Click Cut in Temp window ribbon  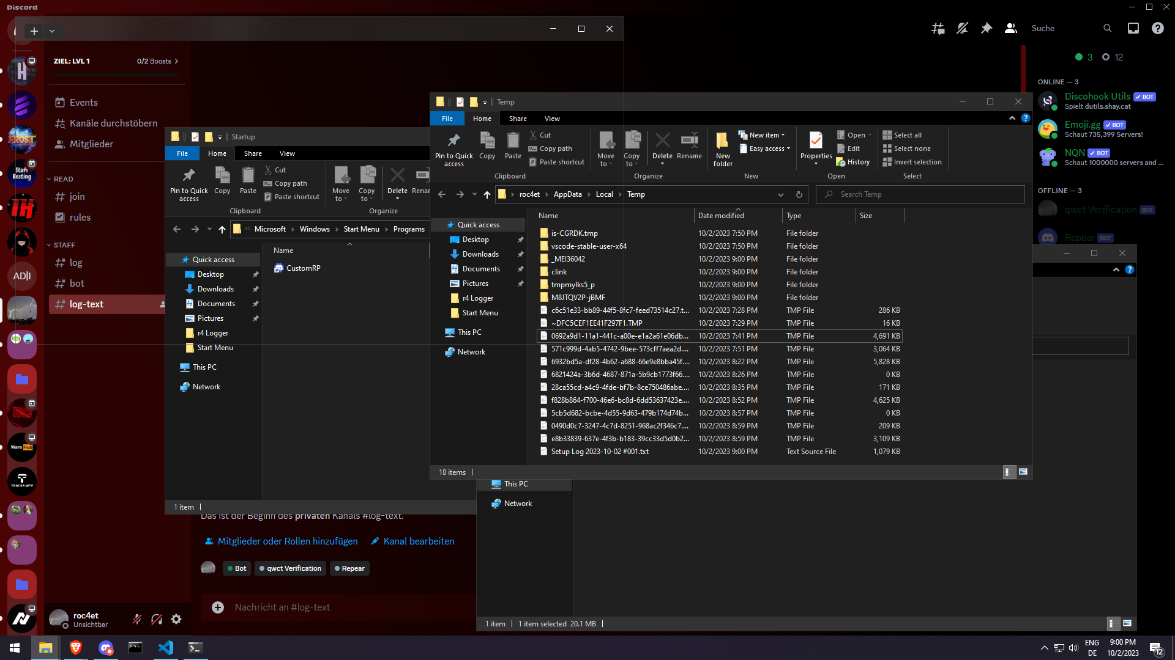pyautogui.click(x=540, y=135)
